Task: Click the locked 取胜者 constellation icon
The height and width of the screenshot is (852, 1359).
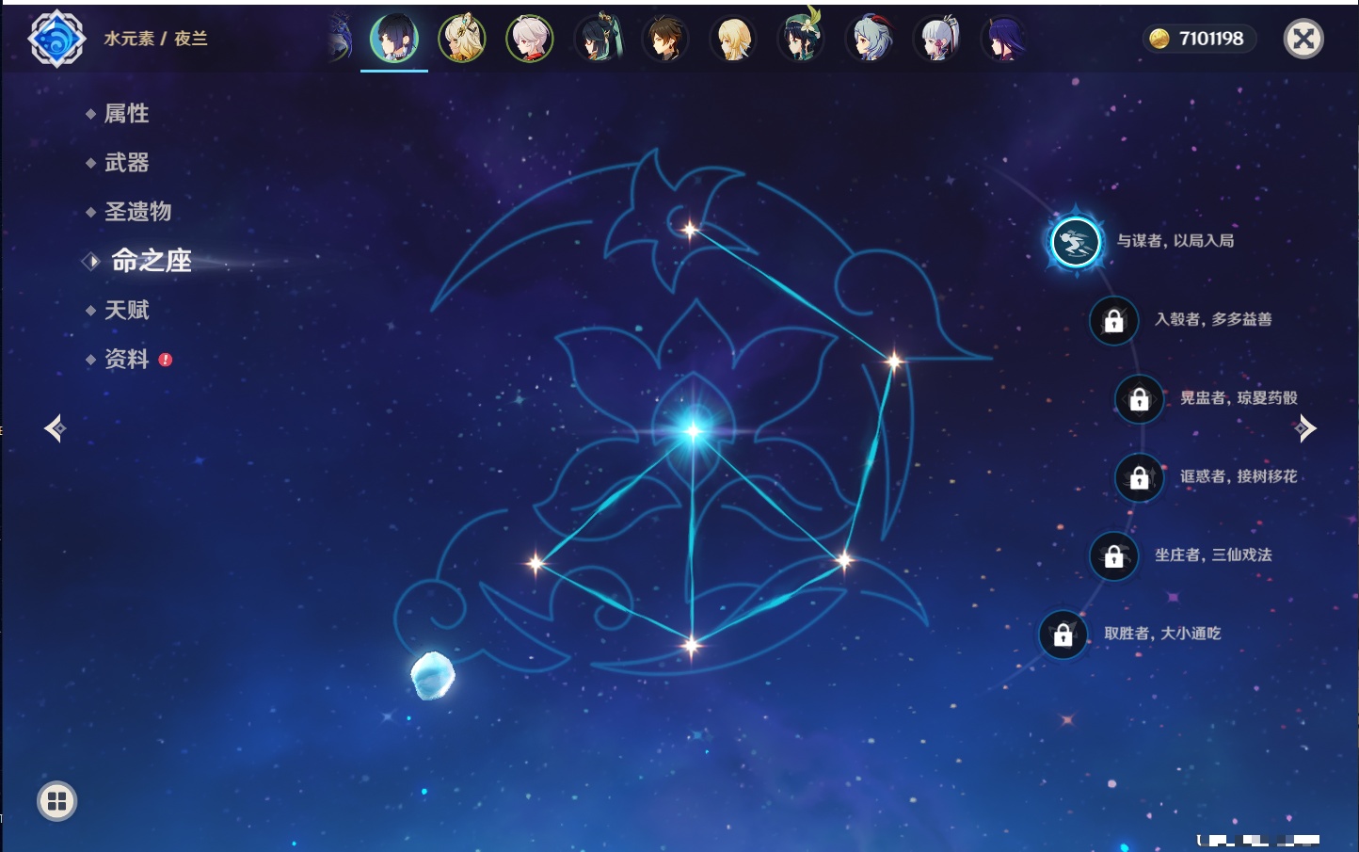Action: pyautogui.click(x=1063, y=635)
